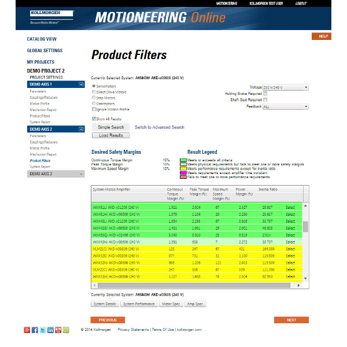
Task: Click the results table up scroll arrow
Action: click(305, 206)
